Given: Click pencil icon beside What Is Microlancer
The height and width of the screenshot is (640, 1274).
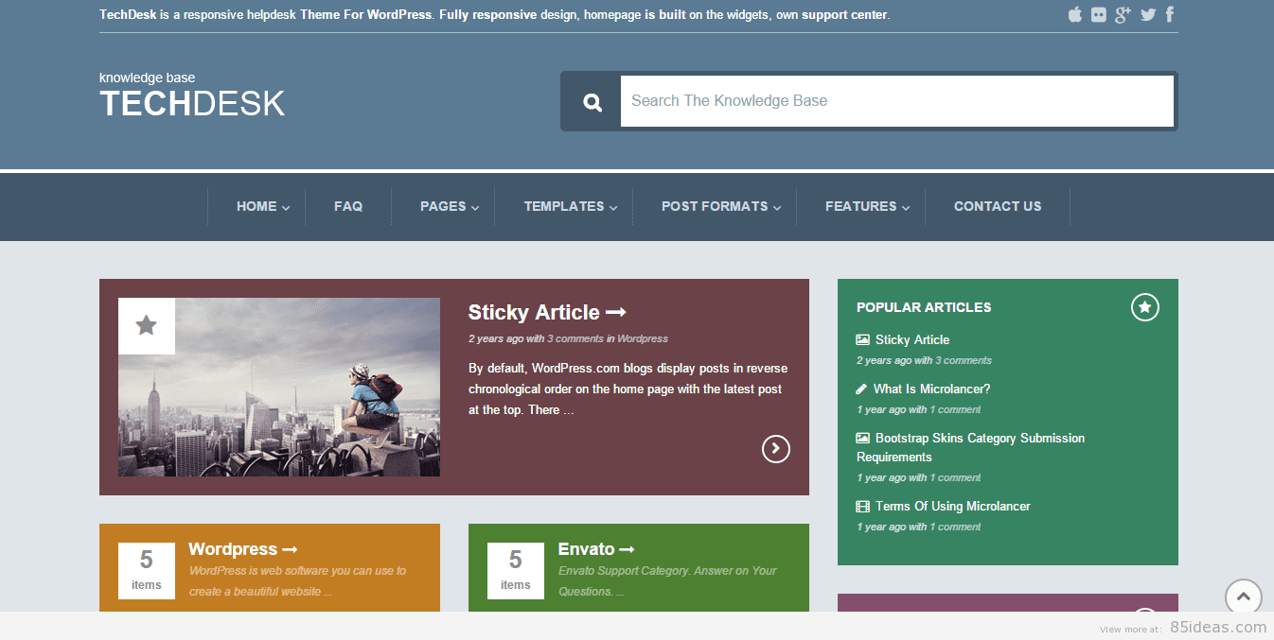Looking at the screenshot, I should 862,389.
